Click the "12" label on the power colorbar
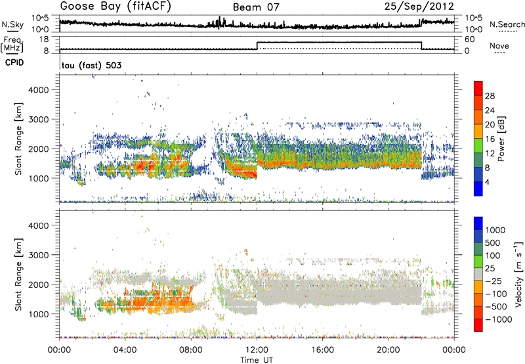The image size is (525, 364). point(490,154)
